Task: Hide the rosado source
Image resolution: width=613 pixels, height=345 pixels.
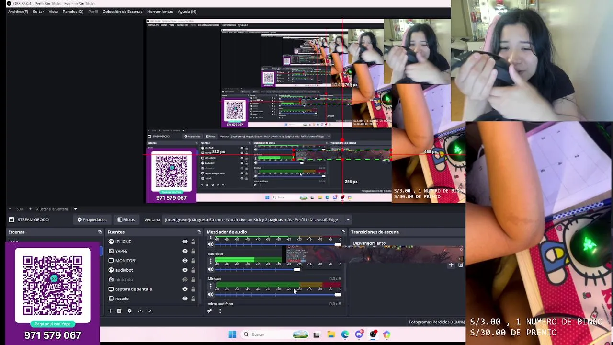Action: (x=185, y=299)
